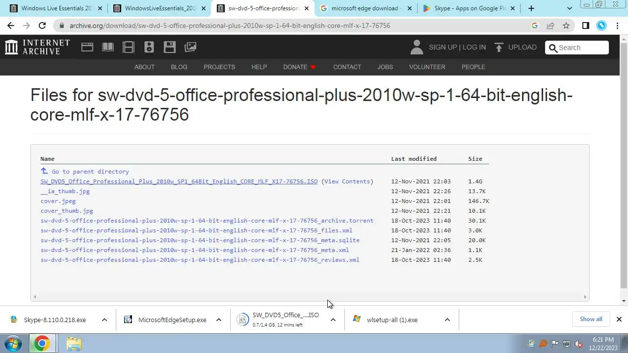Open the JOBS menu item
Viewport: 628px width, 353px height.
(385, 67)
